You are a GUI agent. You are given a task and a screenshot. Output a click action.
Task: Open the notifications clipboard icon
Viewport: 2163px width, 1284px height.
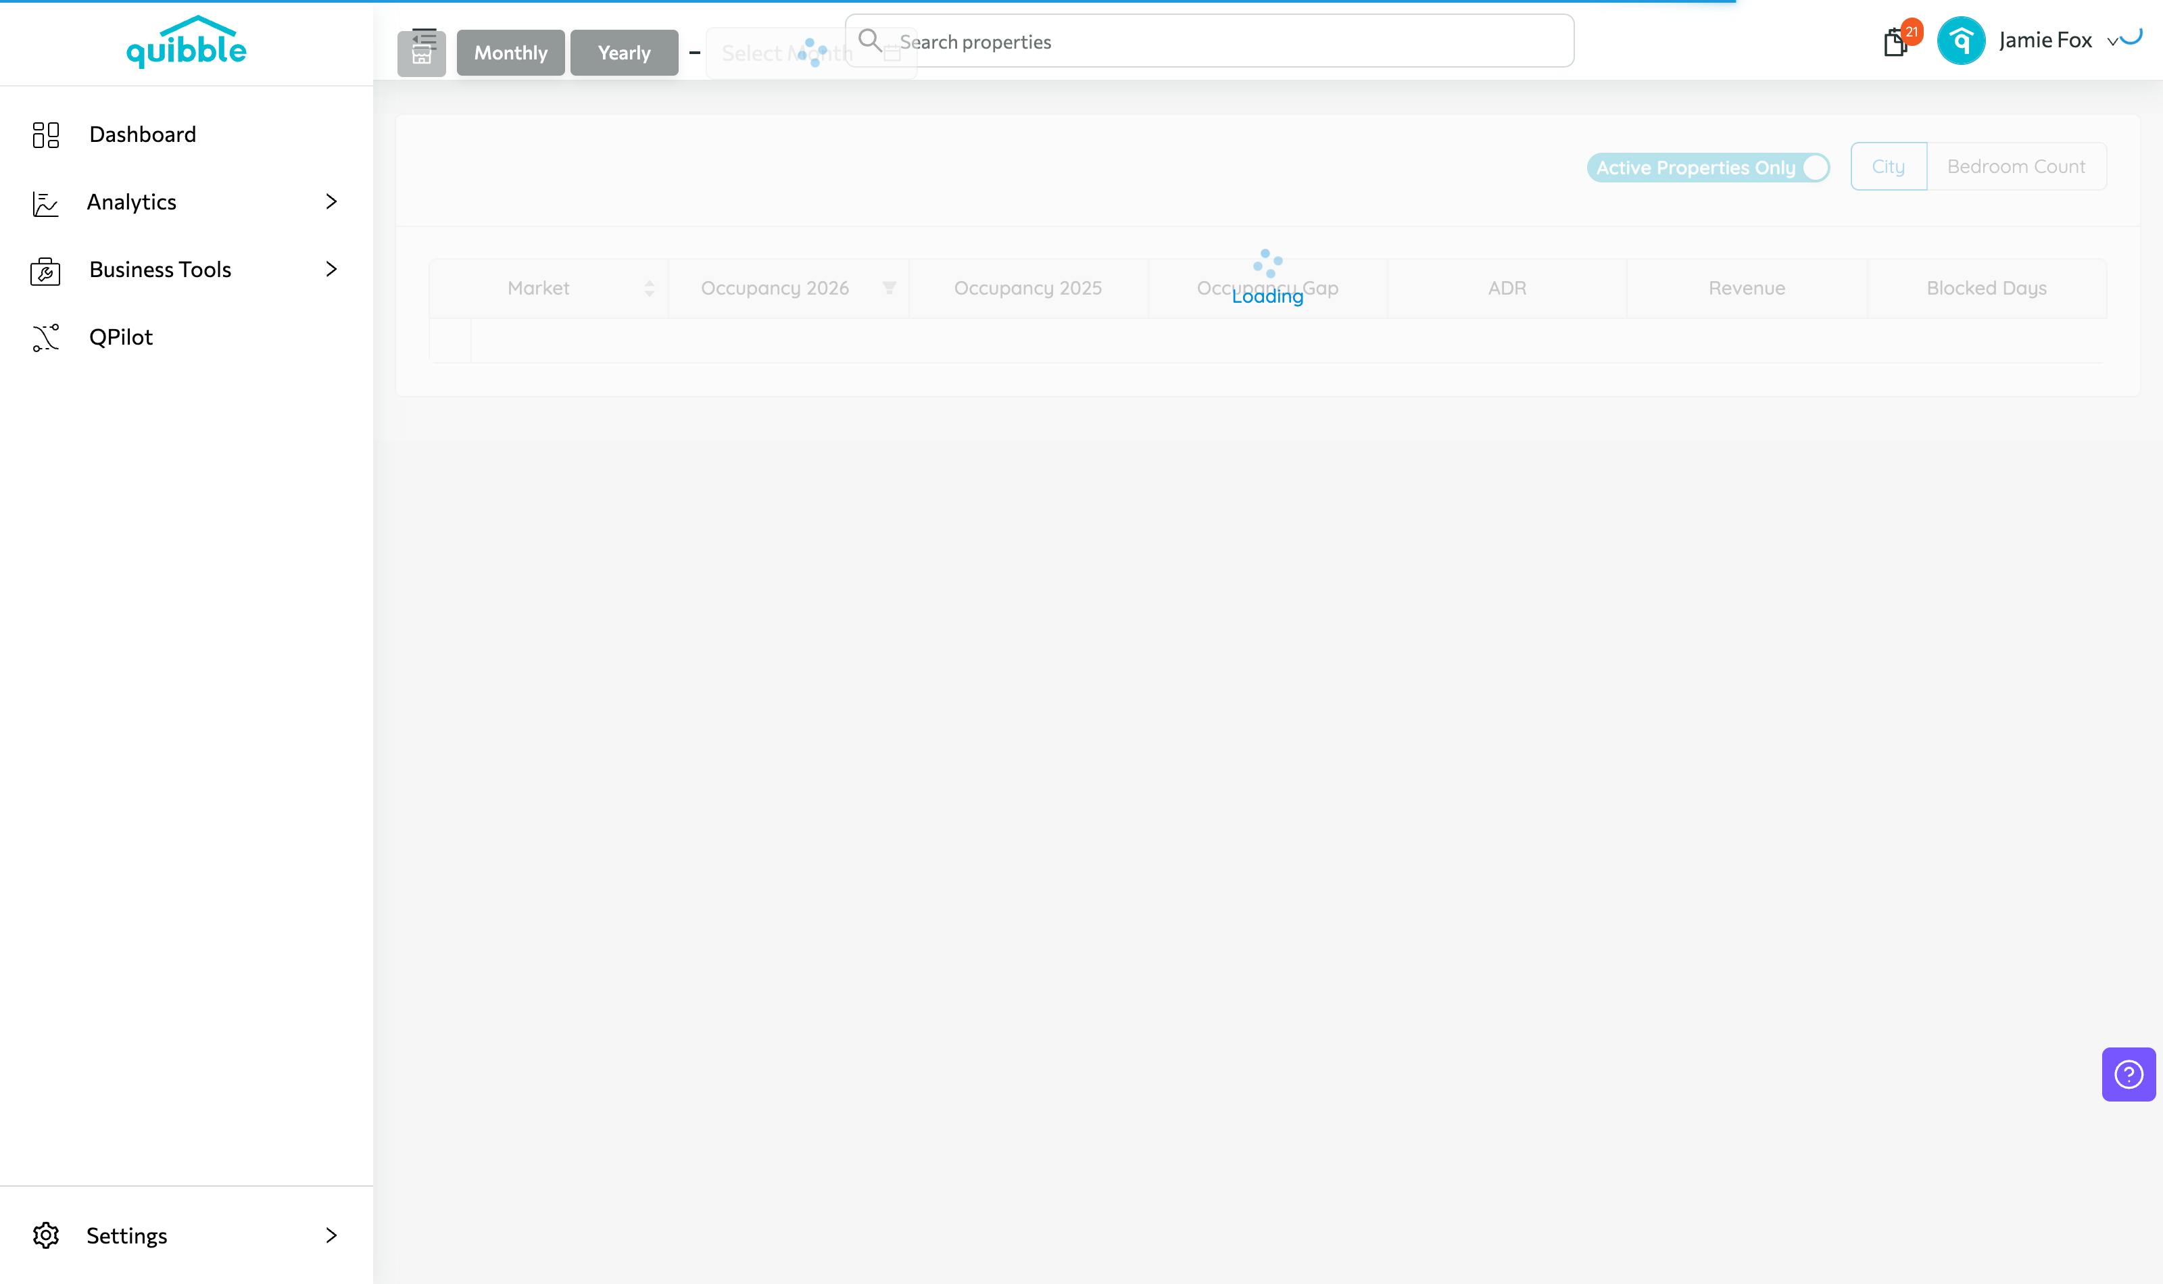point(1895,43)
